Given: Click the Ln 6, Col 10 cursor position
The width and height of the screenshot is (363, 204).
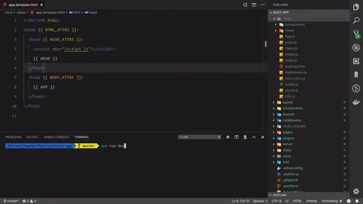Looking at the screenshot, I should coord(240,201).
